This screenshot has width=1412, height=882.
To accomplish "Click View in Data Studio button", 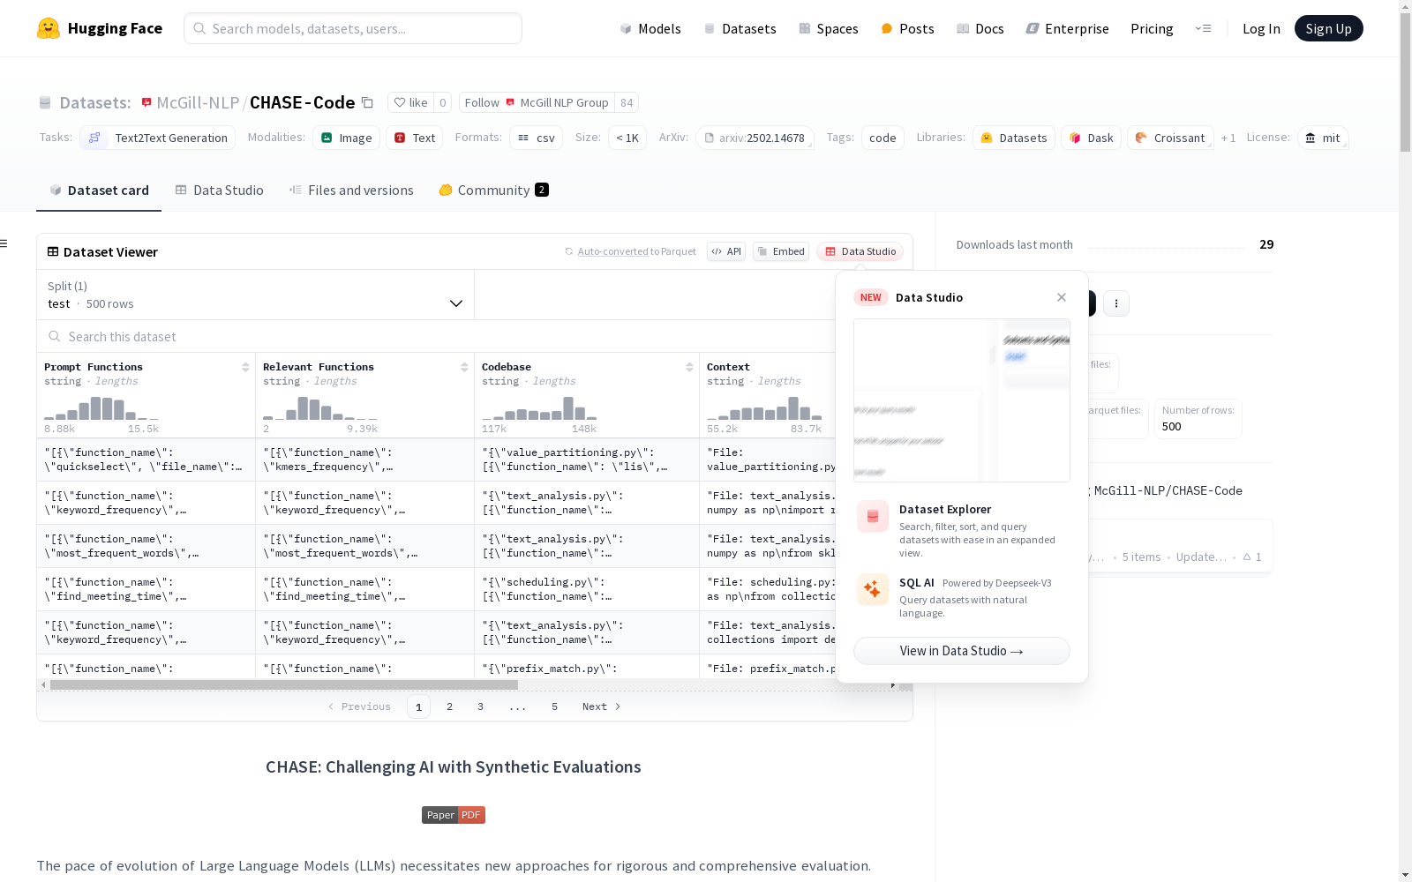I will coord(962,651).
